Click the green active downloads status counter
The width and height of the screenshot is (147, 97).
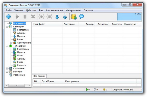point(88,90)
